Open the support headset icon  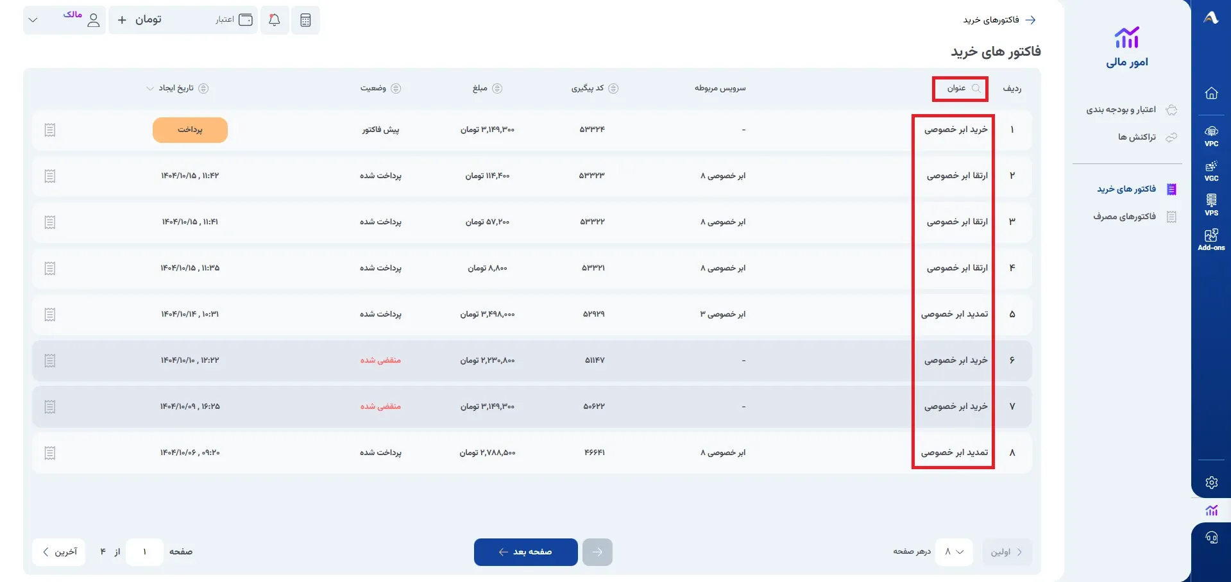[x=1211, y=538]
